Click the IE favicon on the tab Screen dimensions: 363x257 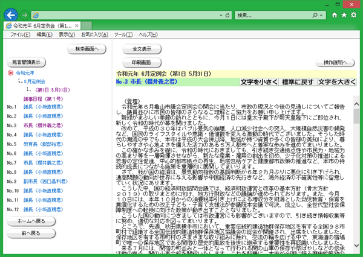[x=9, y=25]
